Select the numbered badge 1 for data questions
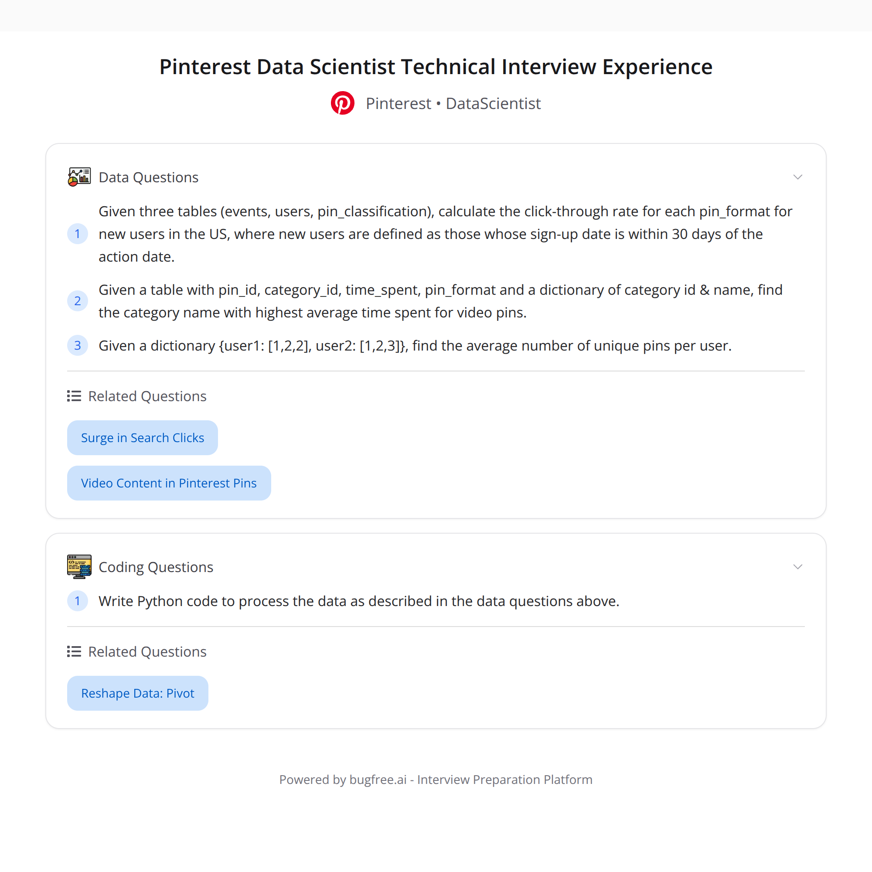872x872 pixels. (78, 234)
